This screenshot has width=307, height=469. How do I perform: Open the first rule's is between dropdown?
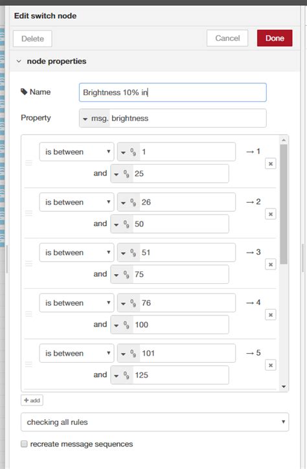(x=76, y=152)
